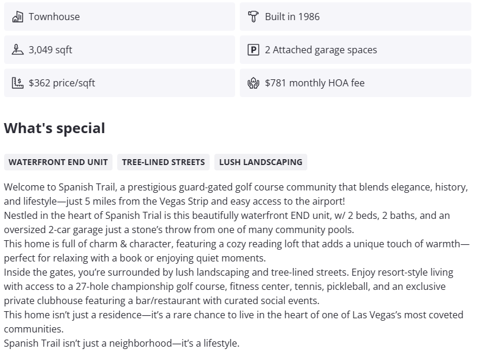This screenshot has height=352, width=482.
Task: Click the What's special heading
Action: pos(54,128)
